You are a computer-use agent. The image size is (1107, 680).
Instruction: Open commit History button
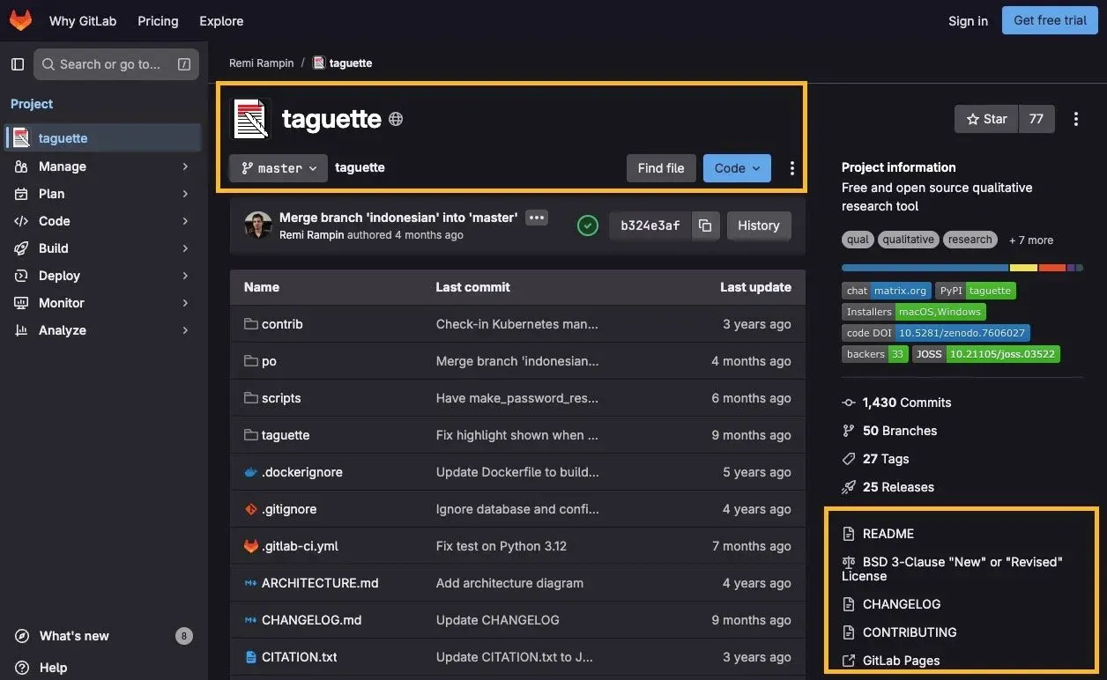pos(759,225)
